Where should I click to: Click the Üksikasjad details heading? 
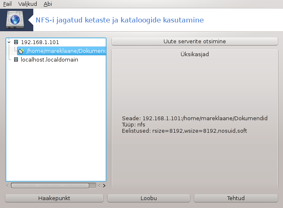[195, 54]
